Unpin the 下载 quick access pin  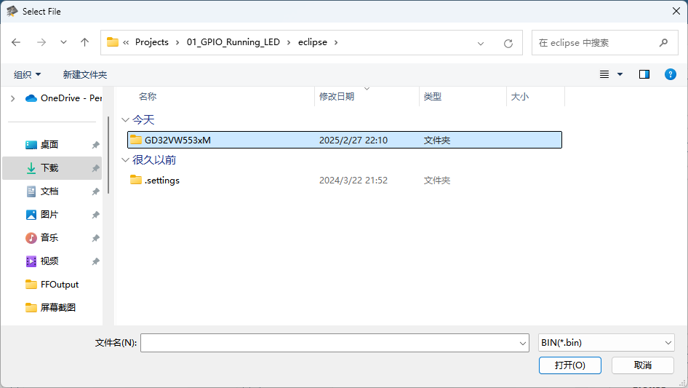pos(95,168)
